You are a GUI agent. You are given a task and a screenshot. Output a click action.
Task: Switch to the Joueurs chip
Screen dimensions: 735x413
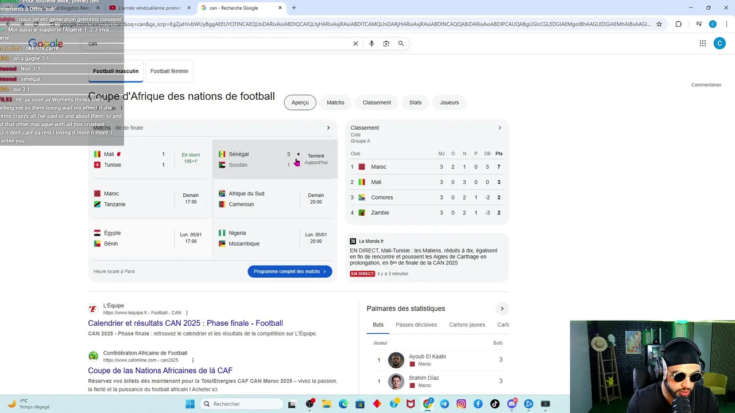click(x=449, y=103)
